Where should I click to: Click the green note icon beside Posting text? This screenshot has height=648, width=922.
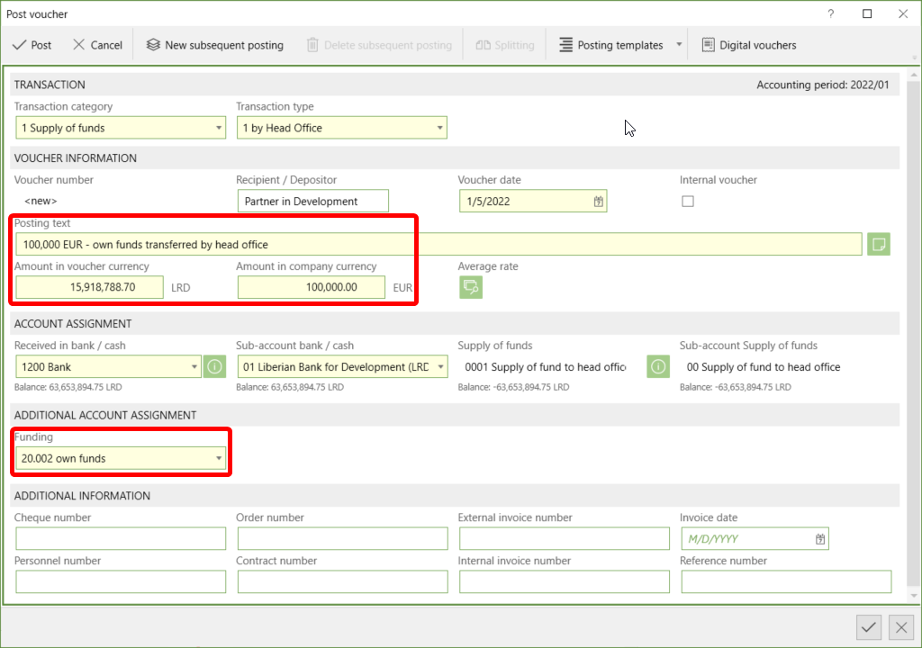[x=879, y=244]
